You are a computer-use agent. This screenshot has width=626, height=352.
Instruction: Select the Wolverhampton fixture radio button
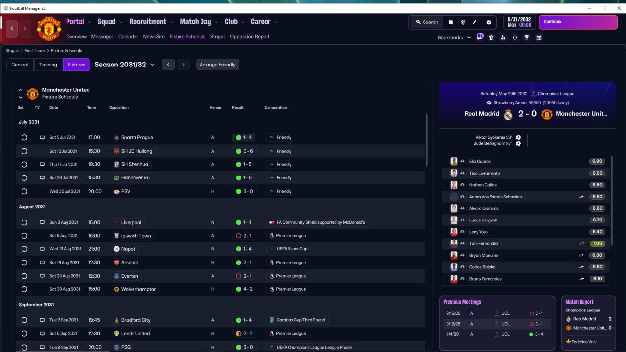tap(24, 289)
